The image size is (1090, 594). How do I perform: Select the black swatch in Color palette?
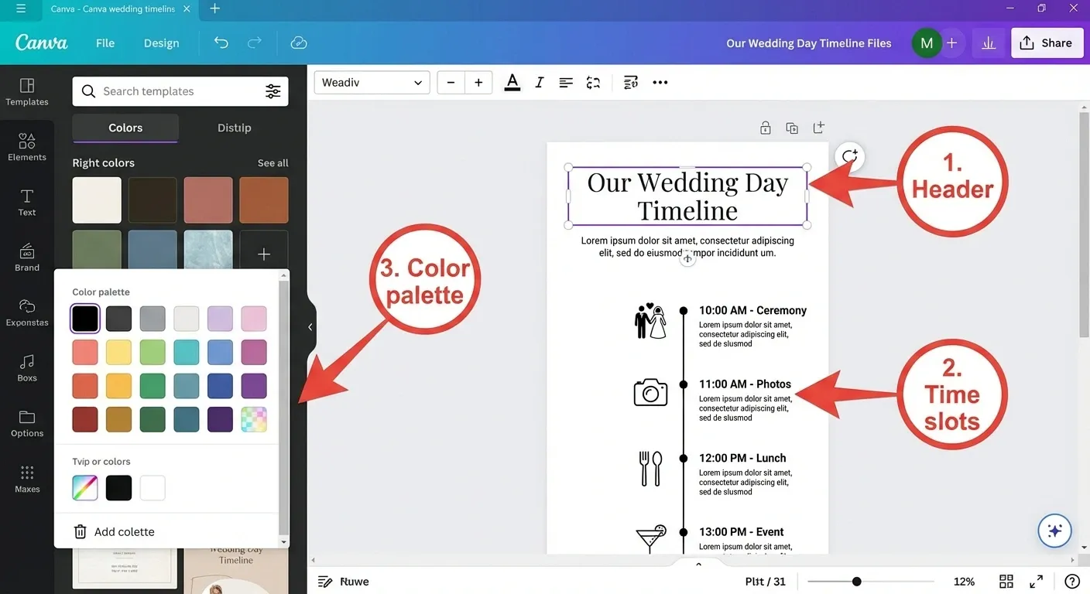(x=84, y=318)
